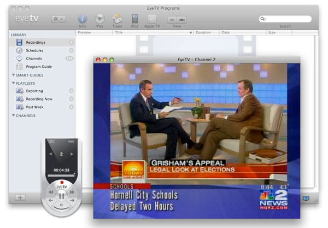Viewport: 328px width, 228px height.
Task: Select Recordings in the Library sidebar
Action: tap(35, 42)
